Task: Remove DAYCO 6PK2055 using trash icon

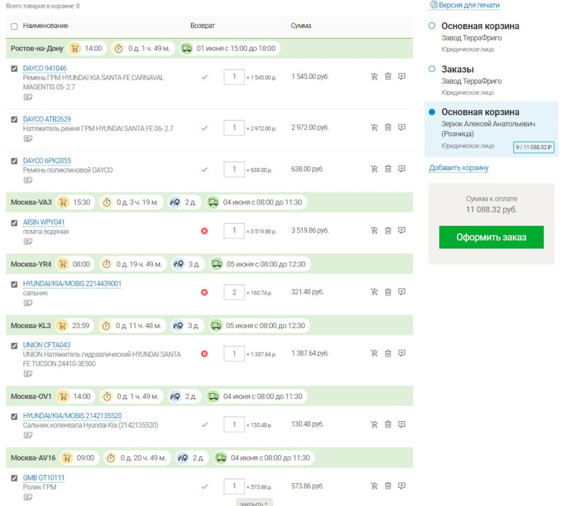Action: point(388,168)
